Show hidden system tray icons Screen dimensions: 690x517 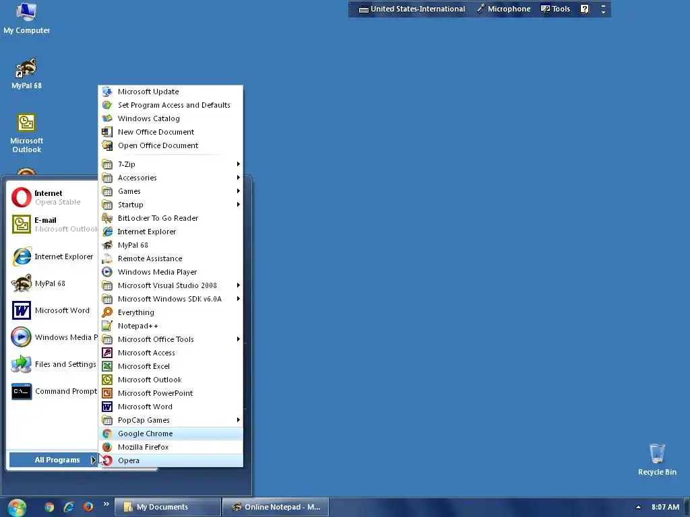[x=639, y=507]
